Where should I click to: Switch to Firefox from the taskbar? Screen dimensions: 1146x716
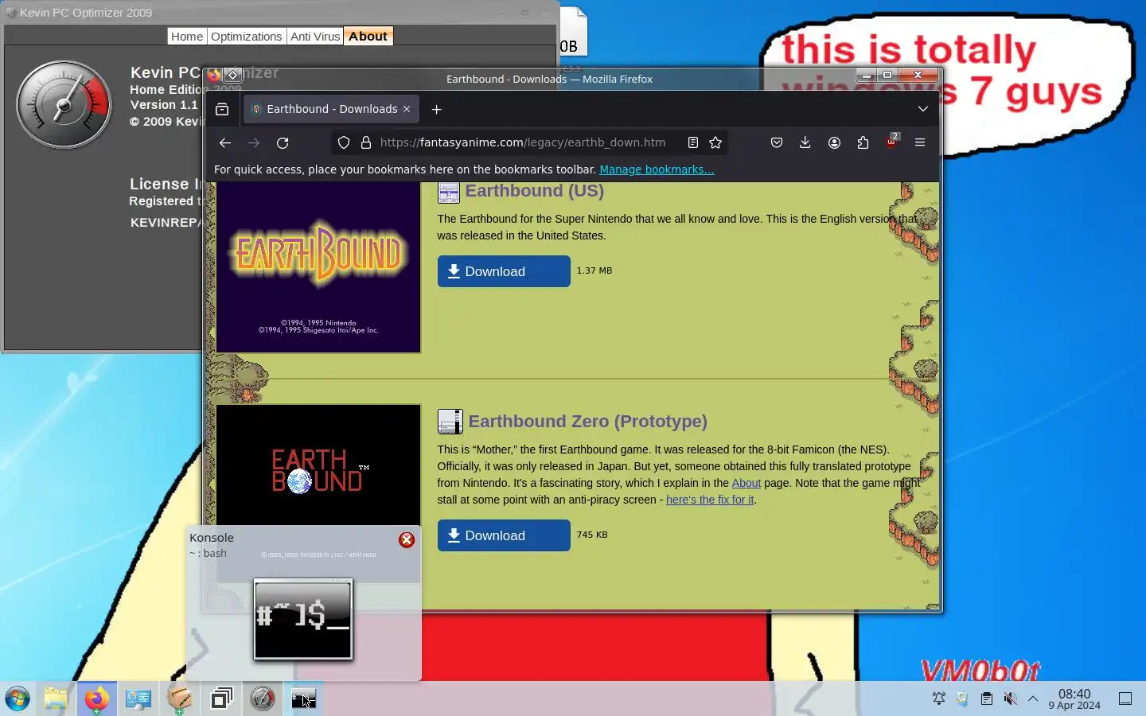pyautogui.click(x=97, y=699)
